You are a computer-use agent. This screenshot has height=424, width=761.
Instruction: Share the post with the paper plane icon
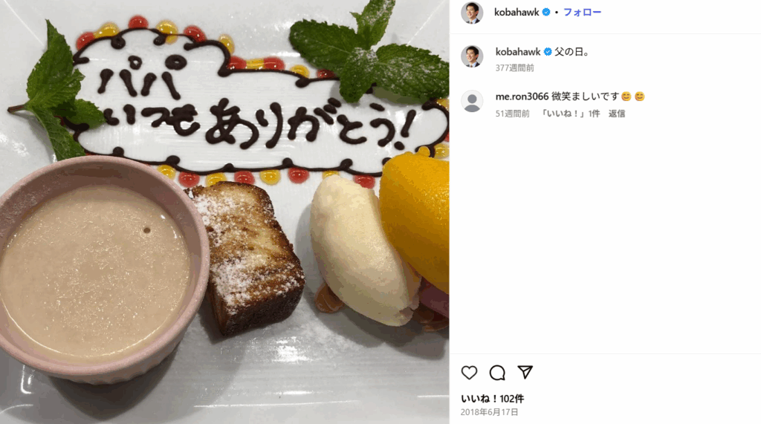tap(525, 372)
